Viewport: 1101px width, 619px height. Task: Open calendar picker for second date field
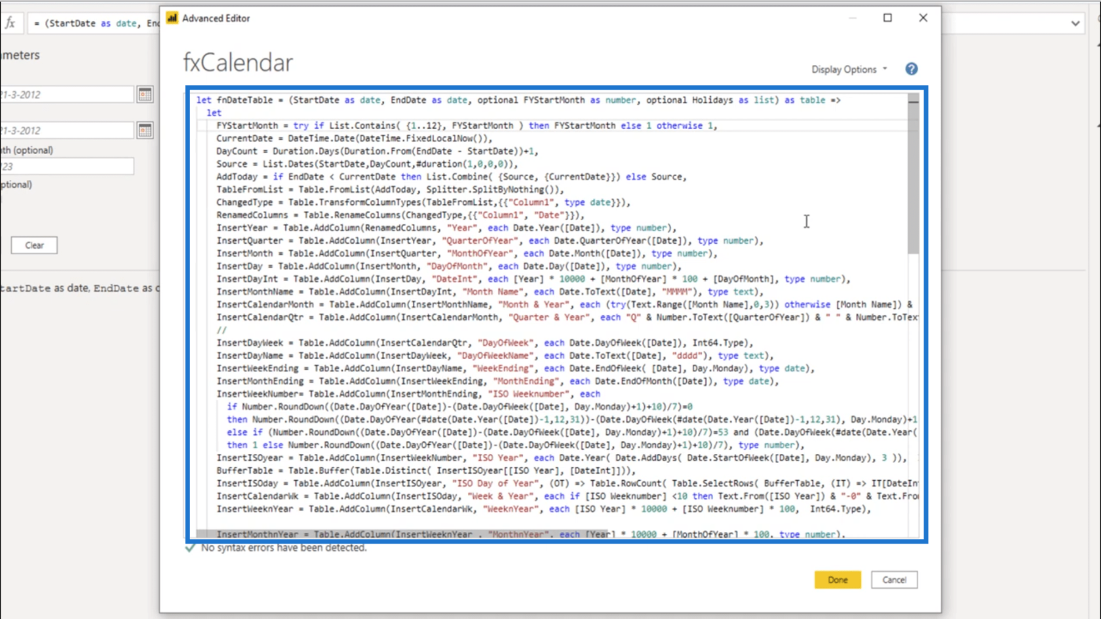pyautogui.click(x=145, y=130)
